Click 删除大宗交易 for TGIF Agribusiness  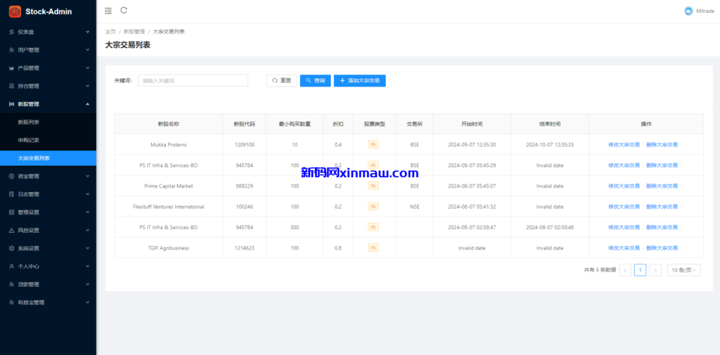pos(662,248)
